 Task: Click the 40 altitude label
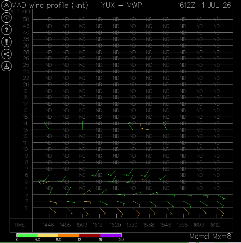[26, 33]
